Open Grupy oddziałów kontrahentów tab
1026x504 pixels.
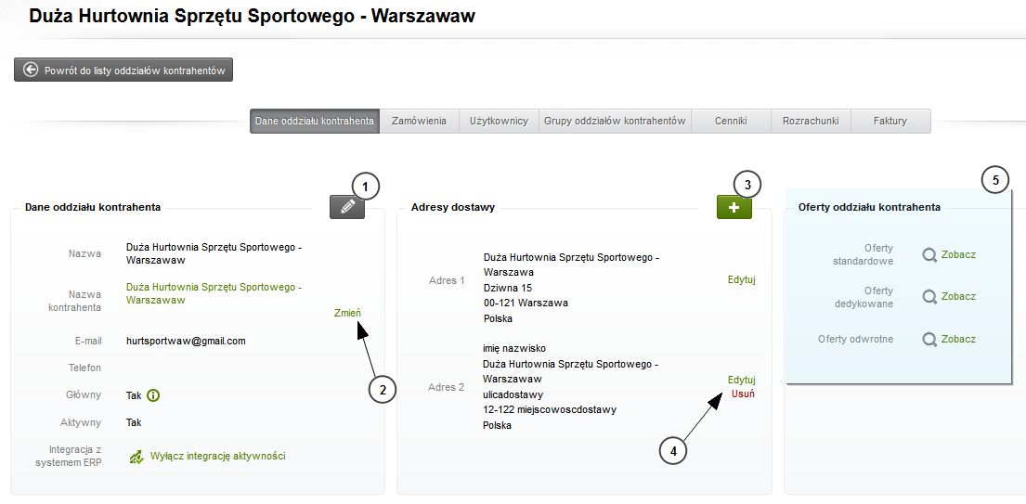coord(615,121)
